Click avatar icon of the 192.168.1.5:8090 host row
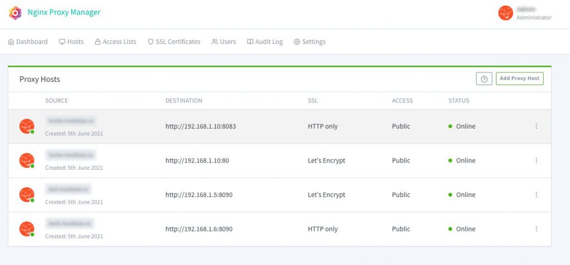This screenshot has height=265, width=570. (x=27, y=195)
